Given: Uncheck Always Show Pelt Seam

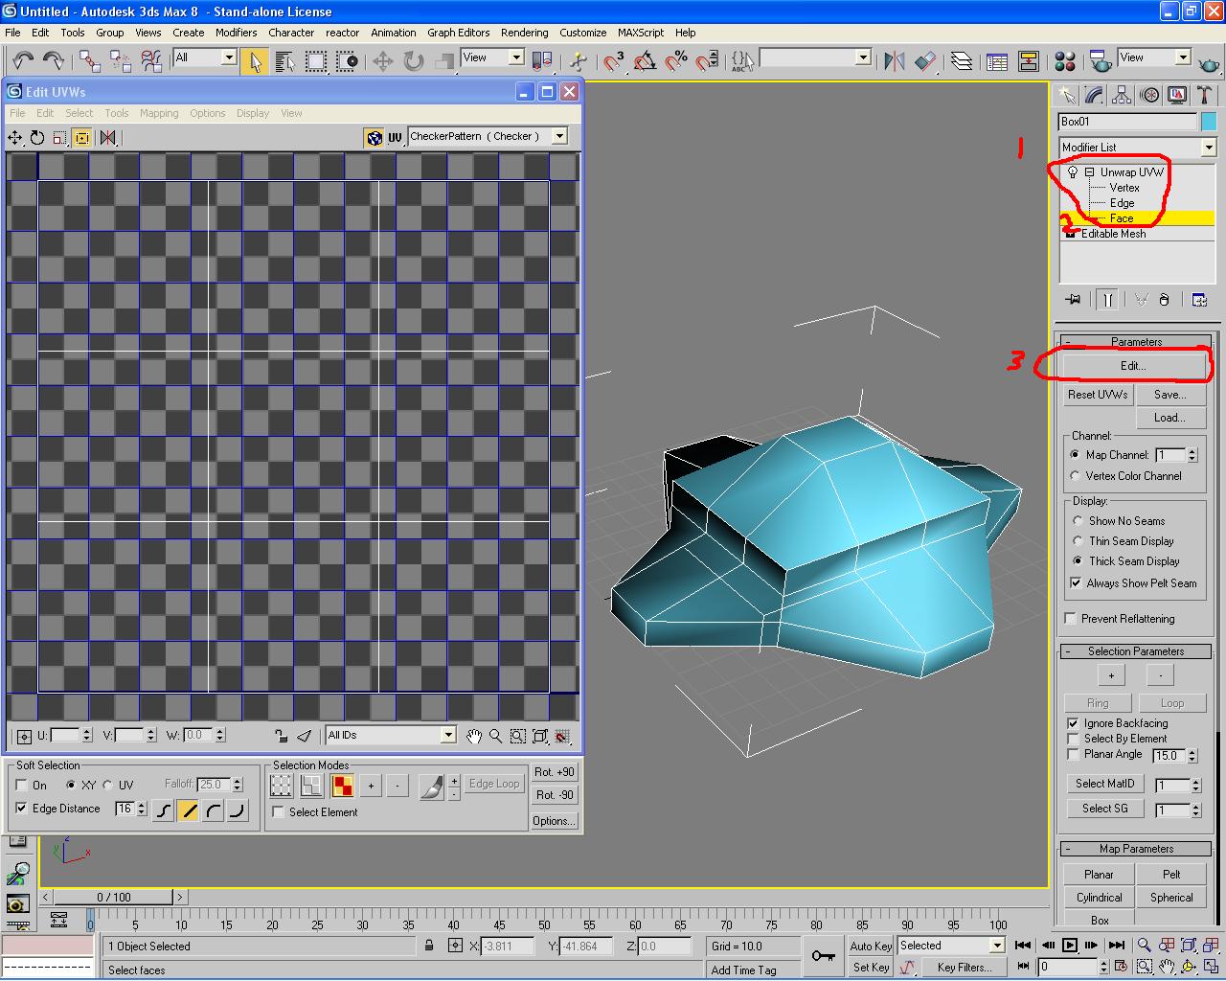Looking at the screenshot, I should pyautogui.click(x=1076, y=583).
